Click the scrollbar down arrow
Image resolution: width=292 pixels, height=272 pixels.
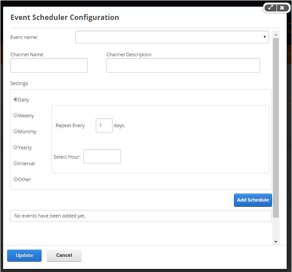(x=276, y=241)
